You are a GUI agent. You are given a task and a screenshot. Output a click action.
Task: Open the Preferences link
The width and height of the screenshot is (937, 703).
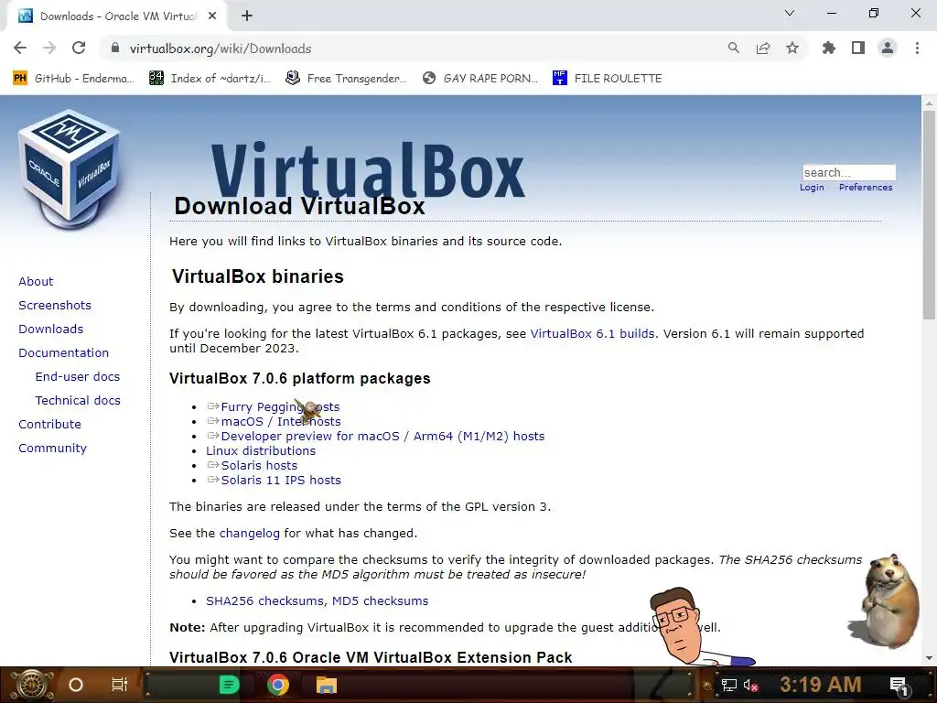[866, 187]
